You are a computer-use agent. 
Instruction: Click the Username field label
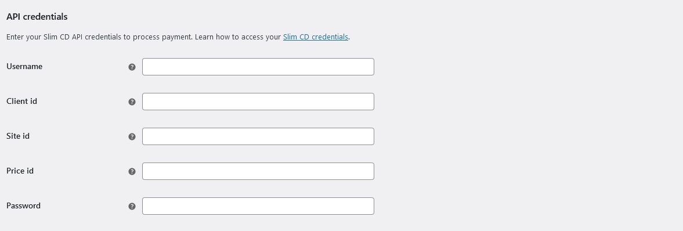point(24,66)
